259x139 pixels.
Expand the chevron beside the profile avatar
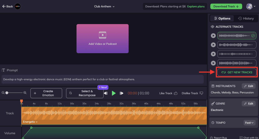[254, 6]
